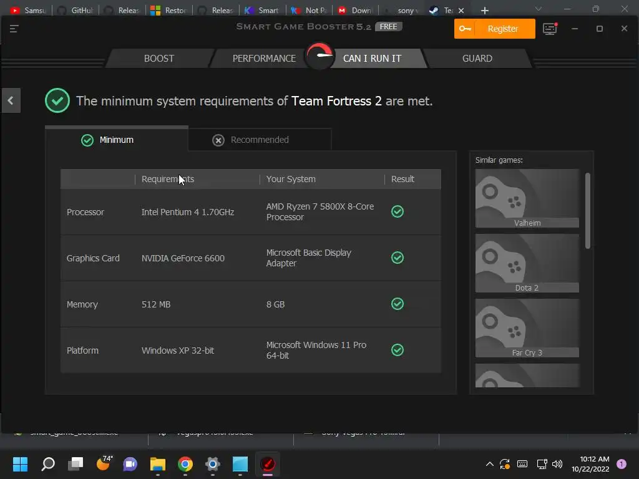Click the '8 GB' system memory cell
639x479 pixels.
pyautogui.click(x=275, y=304)
